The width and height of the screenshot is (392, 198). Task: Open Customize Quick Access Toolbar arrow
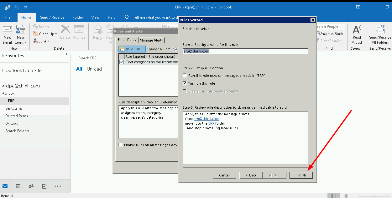(26, 7)
